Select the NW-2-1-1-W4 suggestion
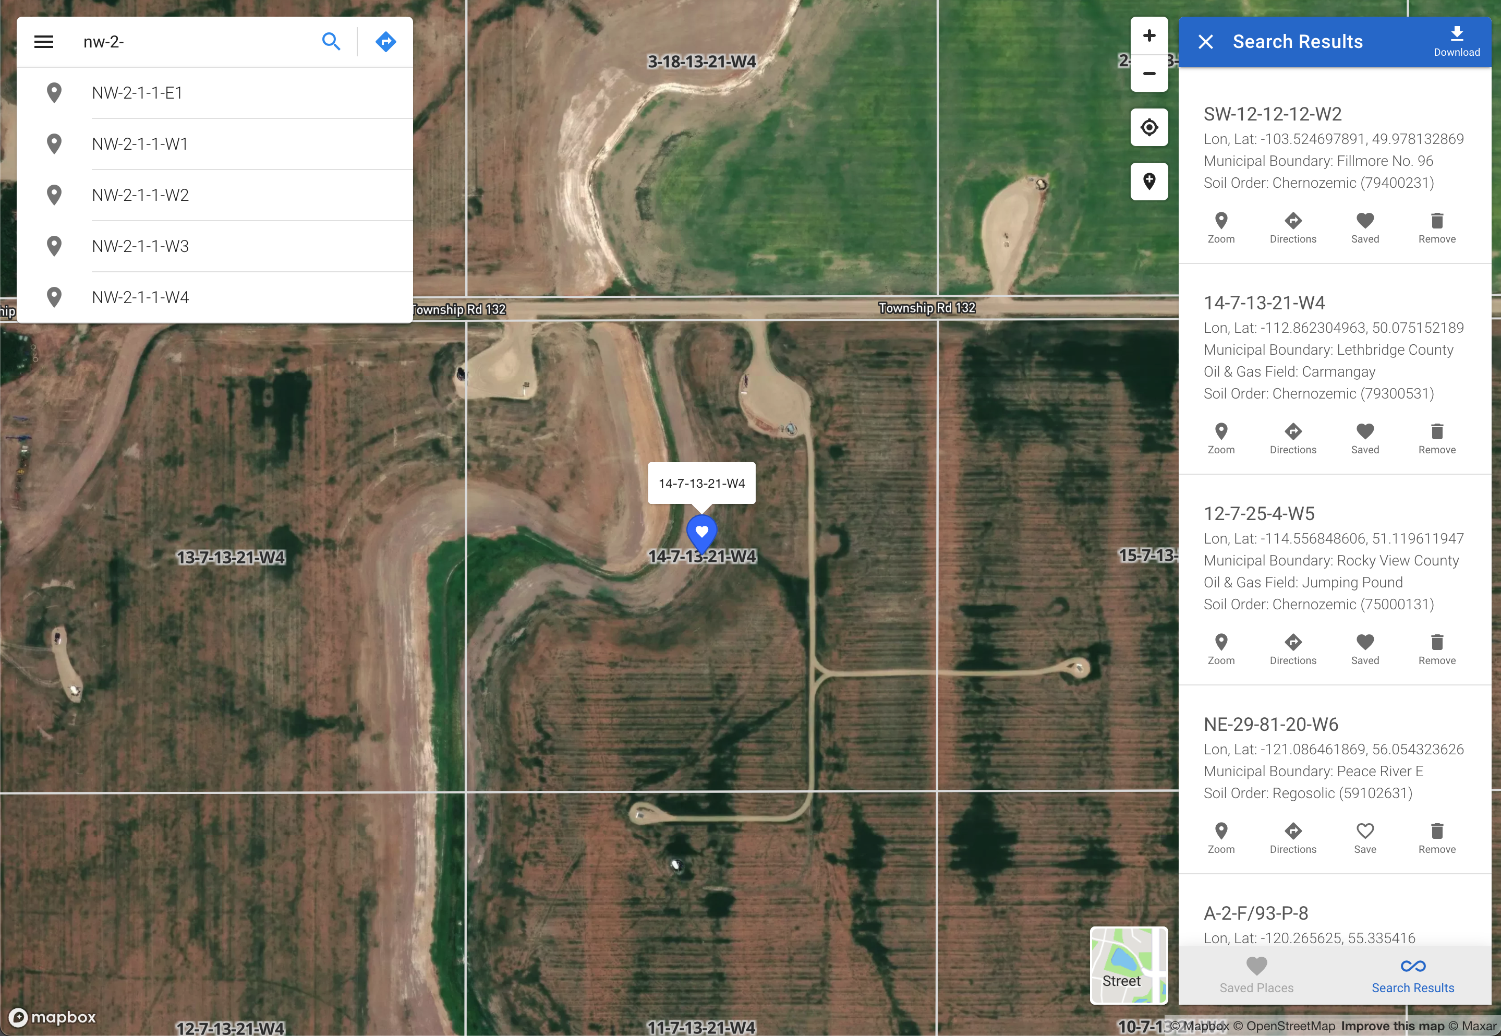Screen dimensions: 1501x1036 (140, 297)
